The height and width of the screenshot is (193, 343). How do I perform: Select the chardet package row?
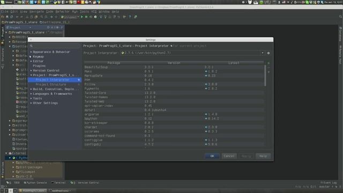point(174,127)
